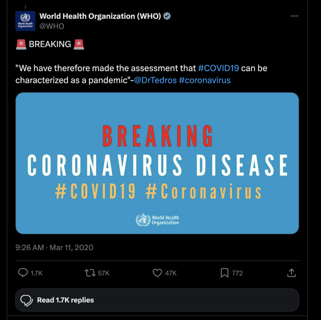Reply to the WHO tweet
321x320 pixels.
coord(23,273)
